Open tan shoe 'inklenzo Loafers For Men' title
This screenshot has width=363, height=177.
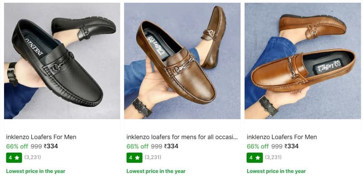282,137
